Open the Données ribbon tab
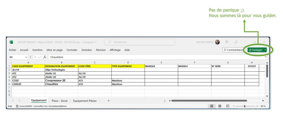 click(x=87, y=50)
